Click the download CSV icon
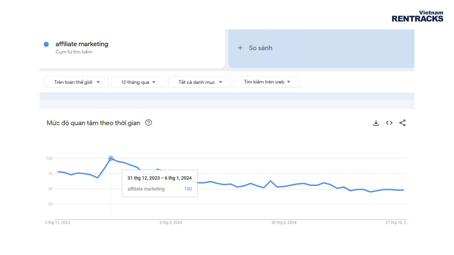 click(376, 123)
